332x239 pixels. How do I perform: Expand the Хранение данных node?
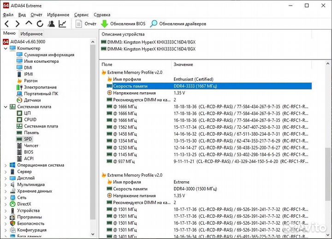[6, 191]
